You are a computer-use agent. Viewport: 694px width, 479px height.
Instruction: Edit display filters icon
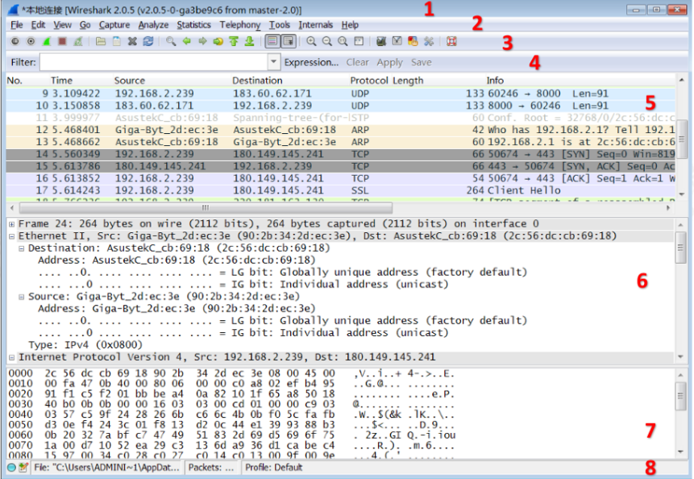click(x=397, y=41)
